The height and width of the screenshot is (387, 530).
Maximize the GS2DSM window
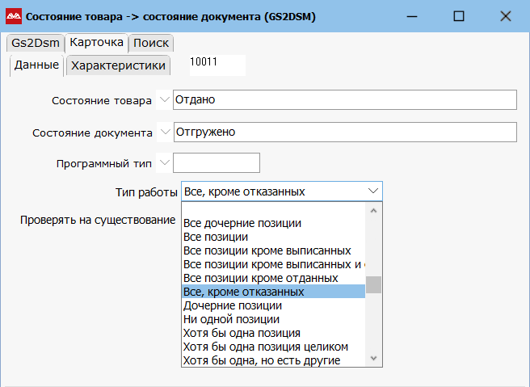458,15
